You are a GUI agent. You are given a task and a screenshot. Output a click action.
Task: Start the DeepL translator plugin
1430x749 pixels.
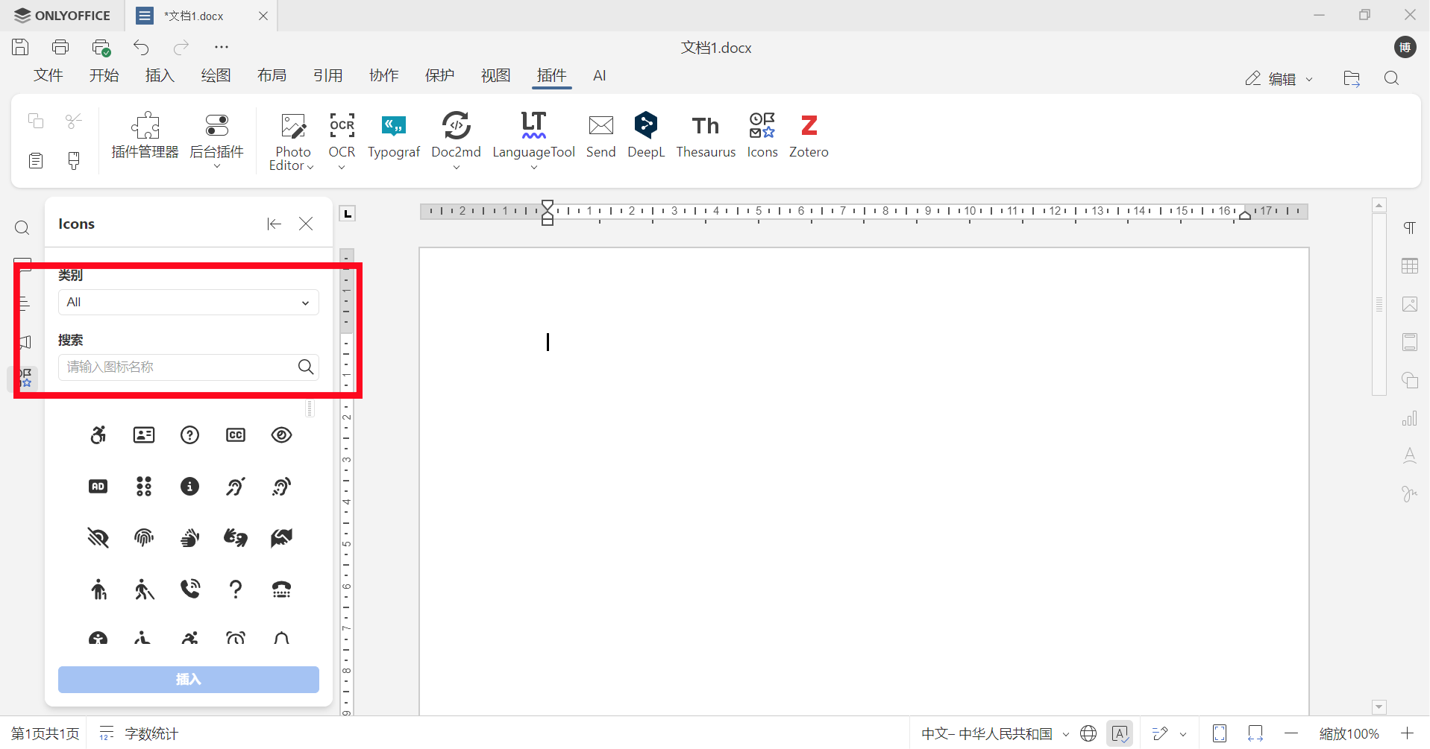click(645, 136)
